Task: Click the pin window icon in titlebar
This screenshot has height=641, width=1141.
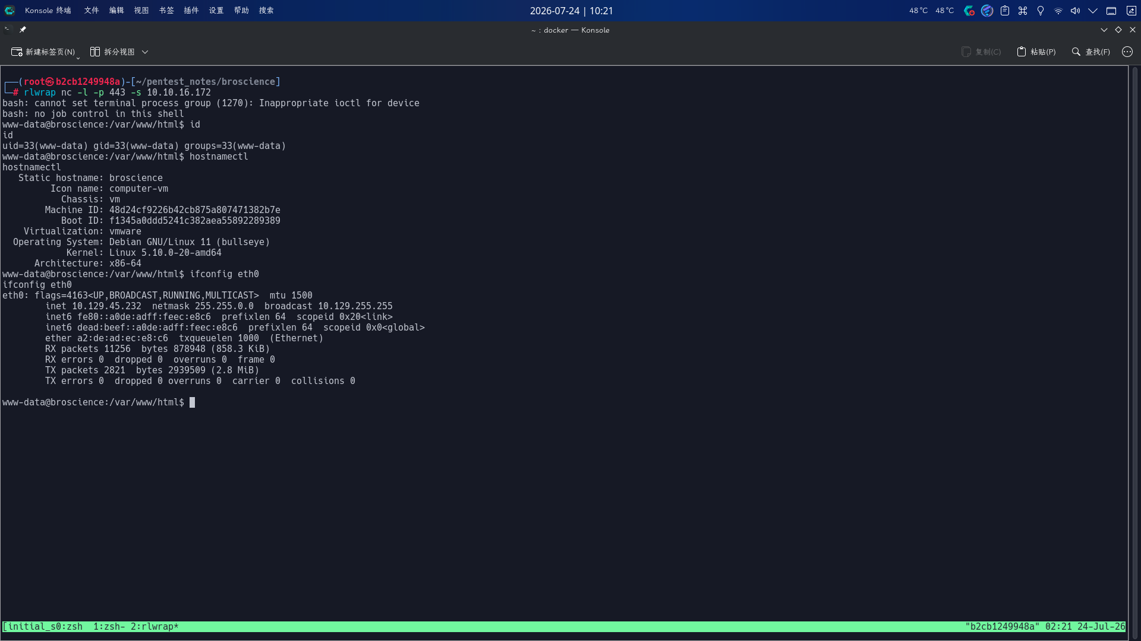Action: (x=23, y=30)
